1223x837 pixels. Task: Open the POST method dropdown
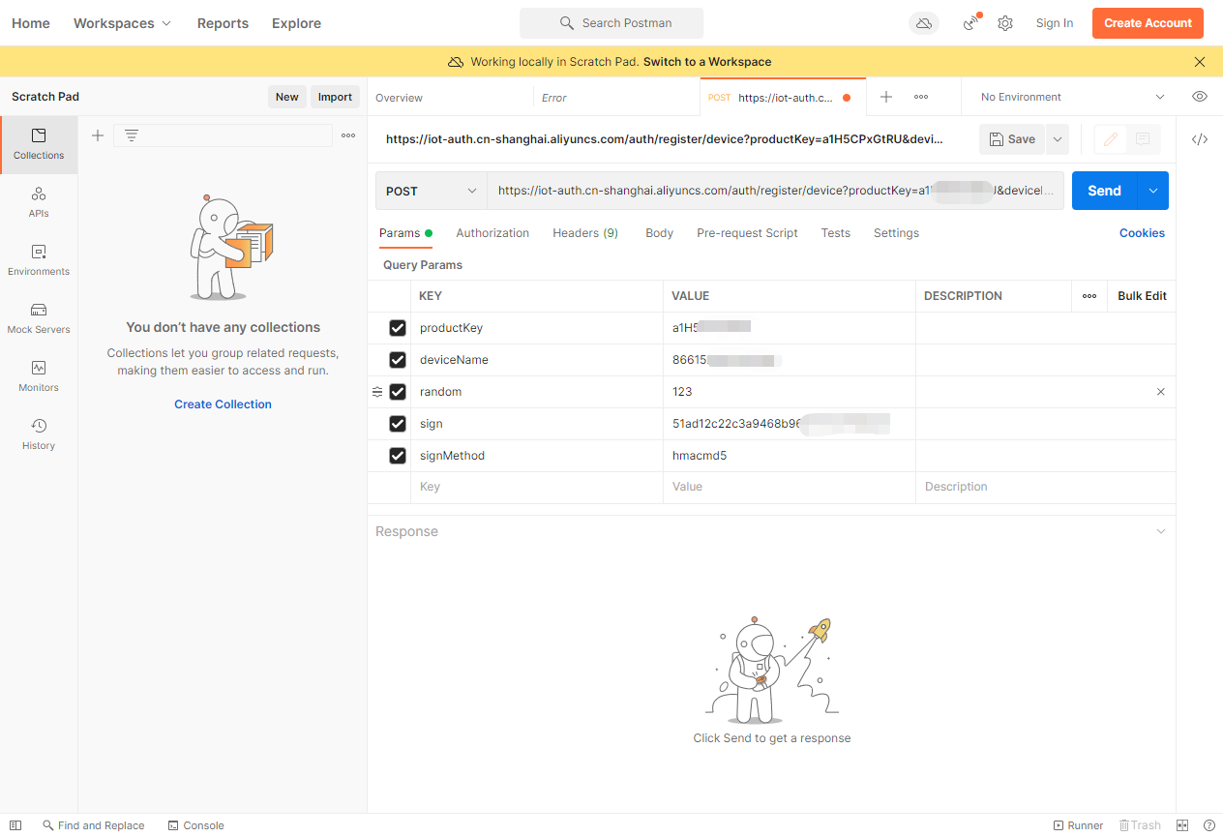(x=432, y=191)
